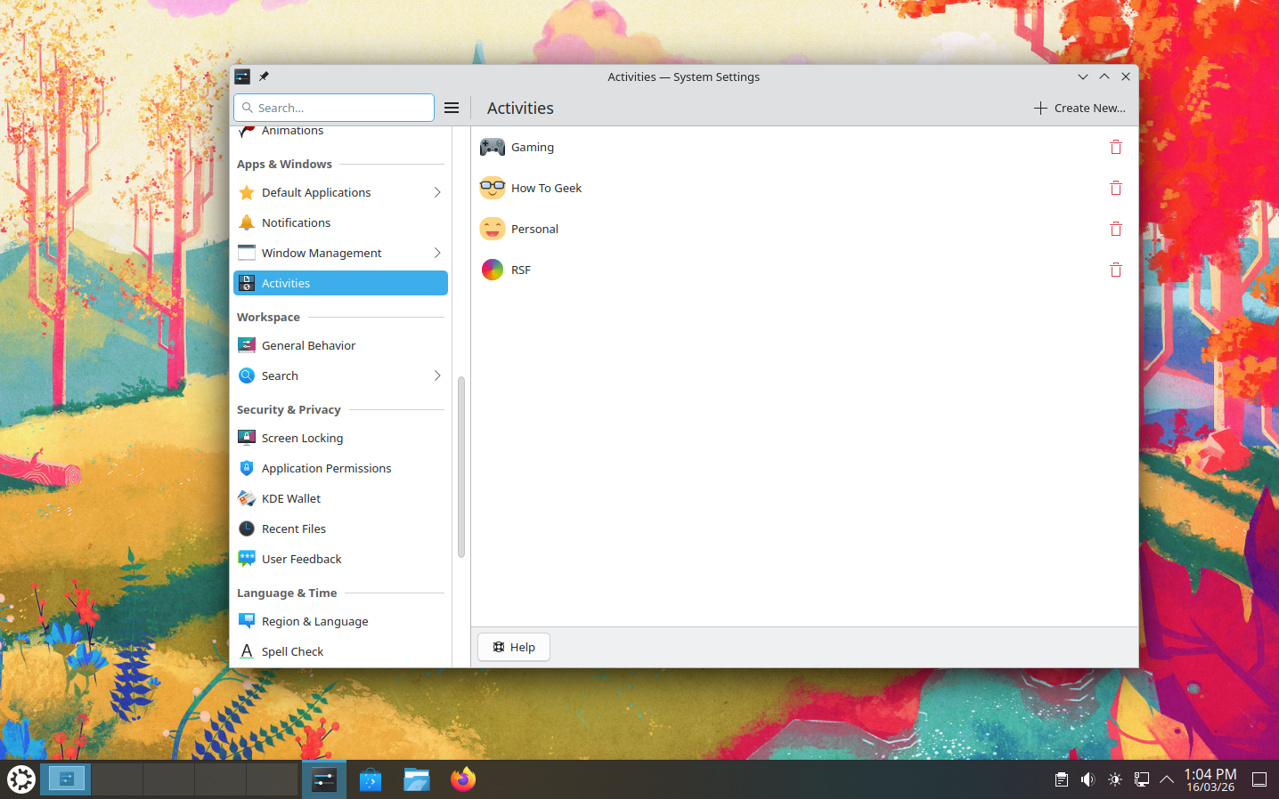
Task: Click Create New activity button
Action: 1079,108
